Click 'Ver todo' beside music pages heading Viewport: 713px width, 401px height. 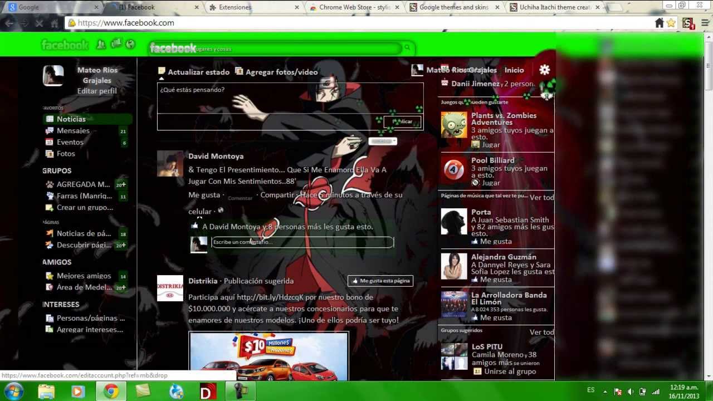point(541,198)
